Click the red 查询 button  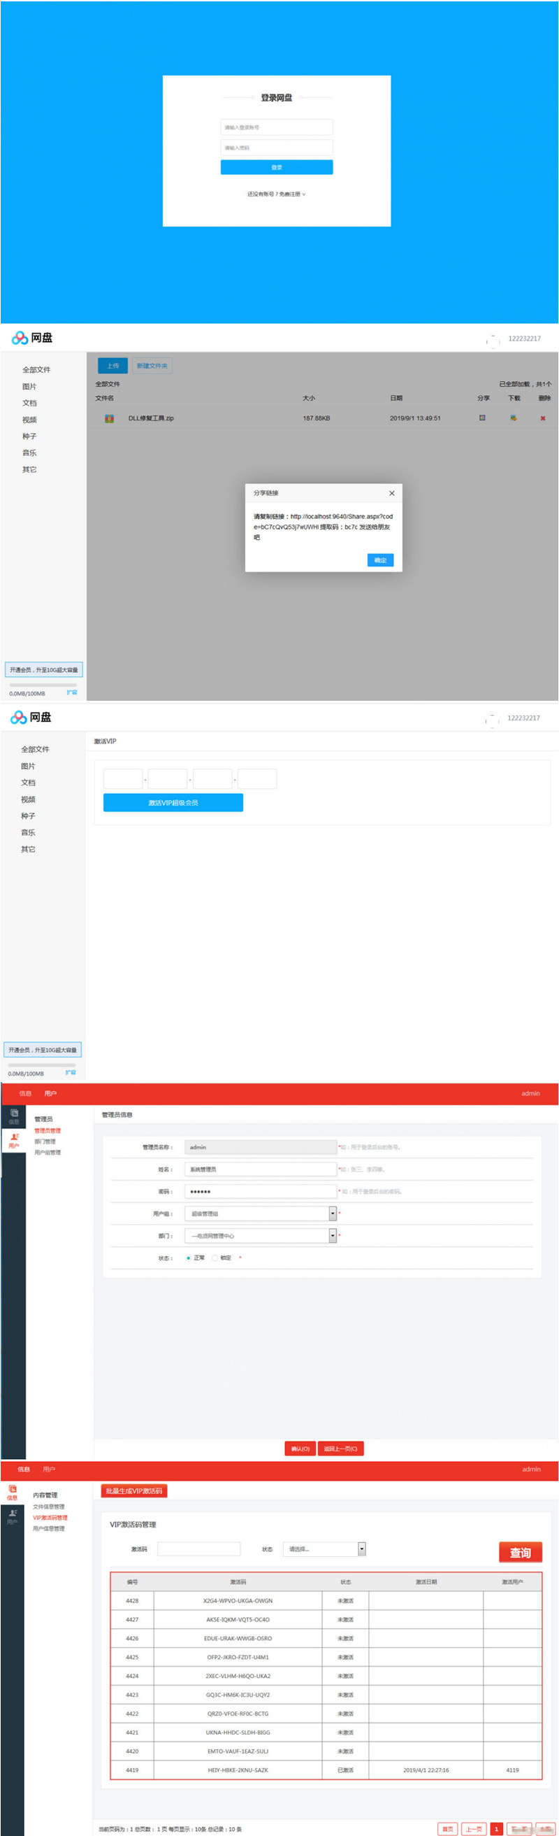tap(520, 1552)
